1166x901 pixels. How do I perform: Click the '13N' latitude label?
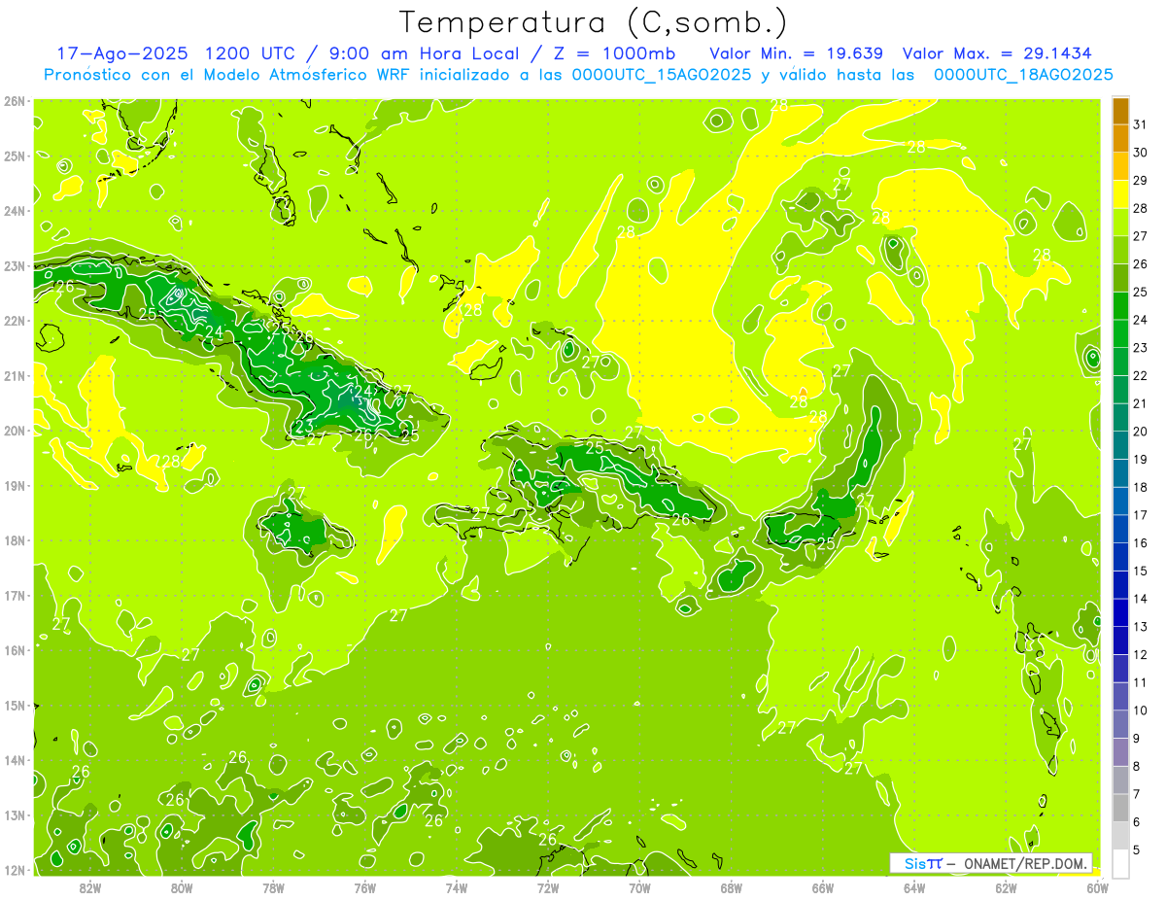[x=15, y=815]
